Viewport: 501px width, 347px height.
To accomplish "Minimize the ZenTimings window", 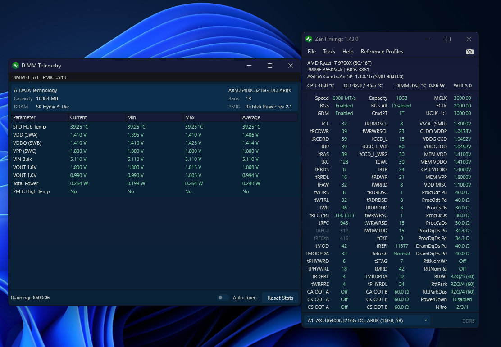I will [x=428, y=39].
